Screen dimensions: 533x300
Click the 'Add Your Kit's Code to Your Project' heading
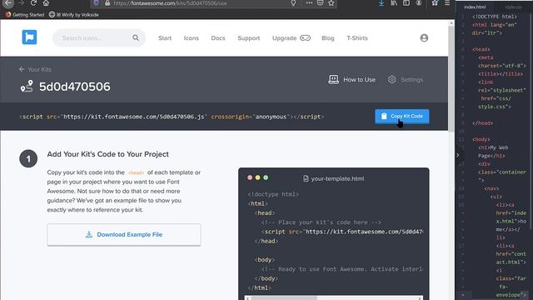[x=107, y=154]
